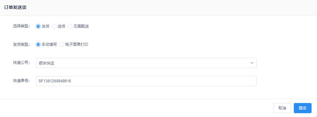The width and height of the screenshot is (317, 117).
Task: Submit the form with 提交 button
Action: (x=303, y=108)
